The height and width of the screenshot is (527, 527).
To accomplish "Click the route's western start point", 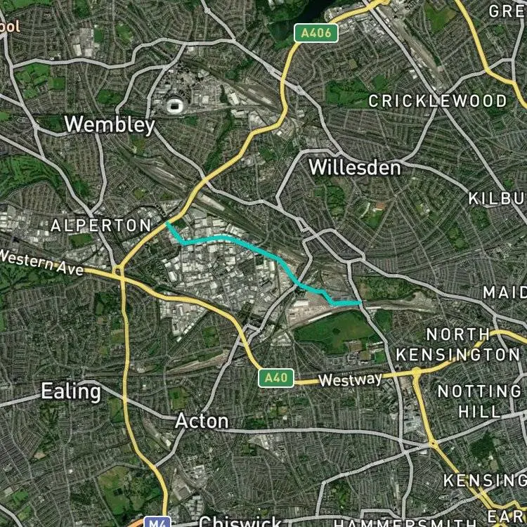I will click(167, 223).
